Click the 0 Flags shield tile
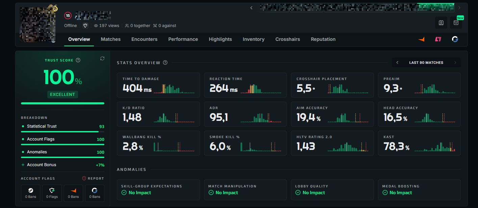This screenshot has width=478, height=208. point(52,193)
